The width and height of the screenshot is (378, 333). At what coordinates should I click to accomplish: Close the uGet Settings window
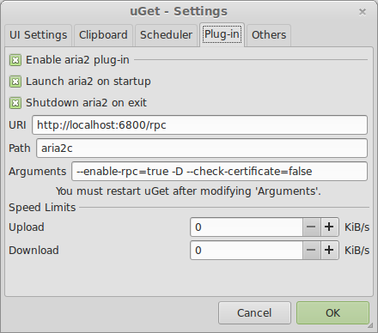click(x=363, y=12)
